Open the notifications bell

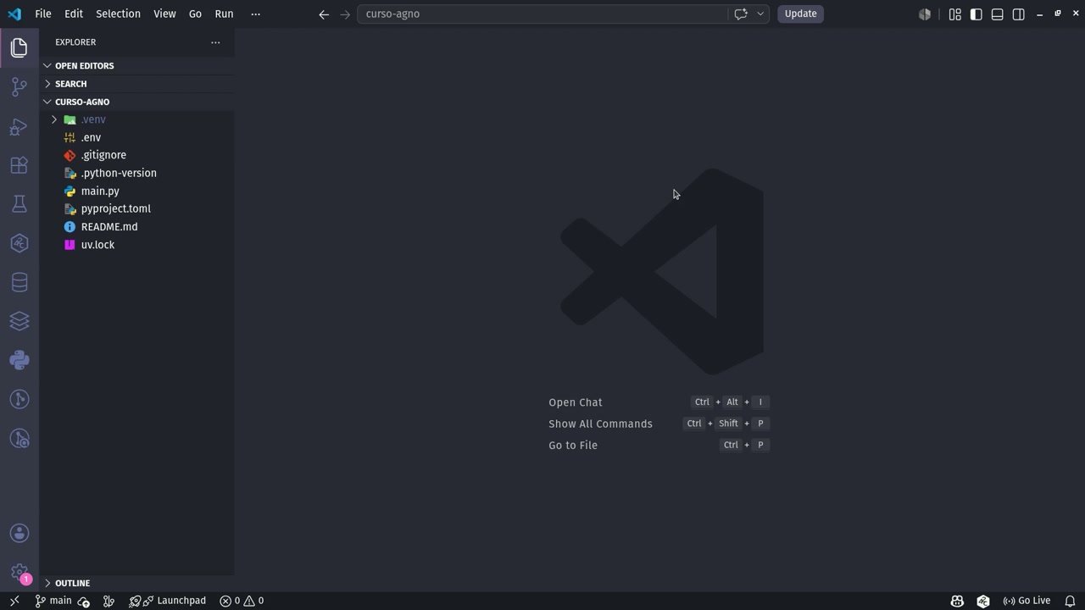[x=1070, y=601]
